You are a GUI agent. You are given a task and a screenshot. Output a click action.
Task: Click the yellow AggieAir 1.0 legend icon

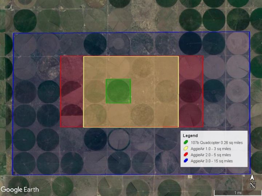point(186,149)
